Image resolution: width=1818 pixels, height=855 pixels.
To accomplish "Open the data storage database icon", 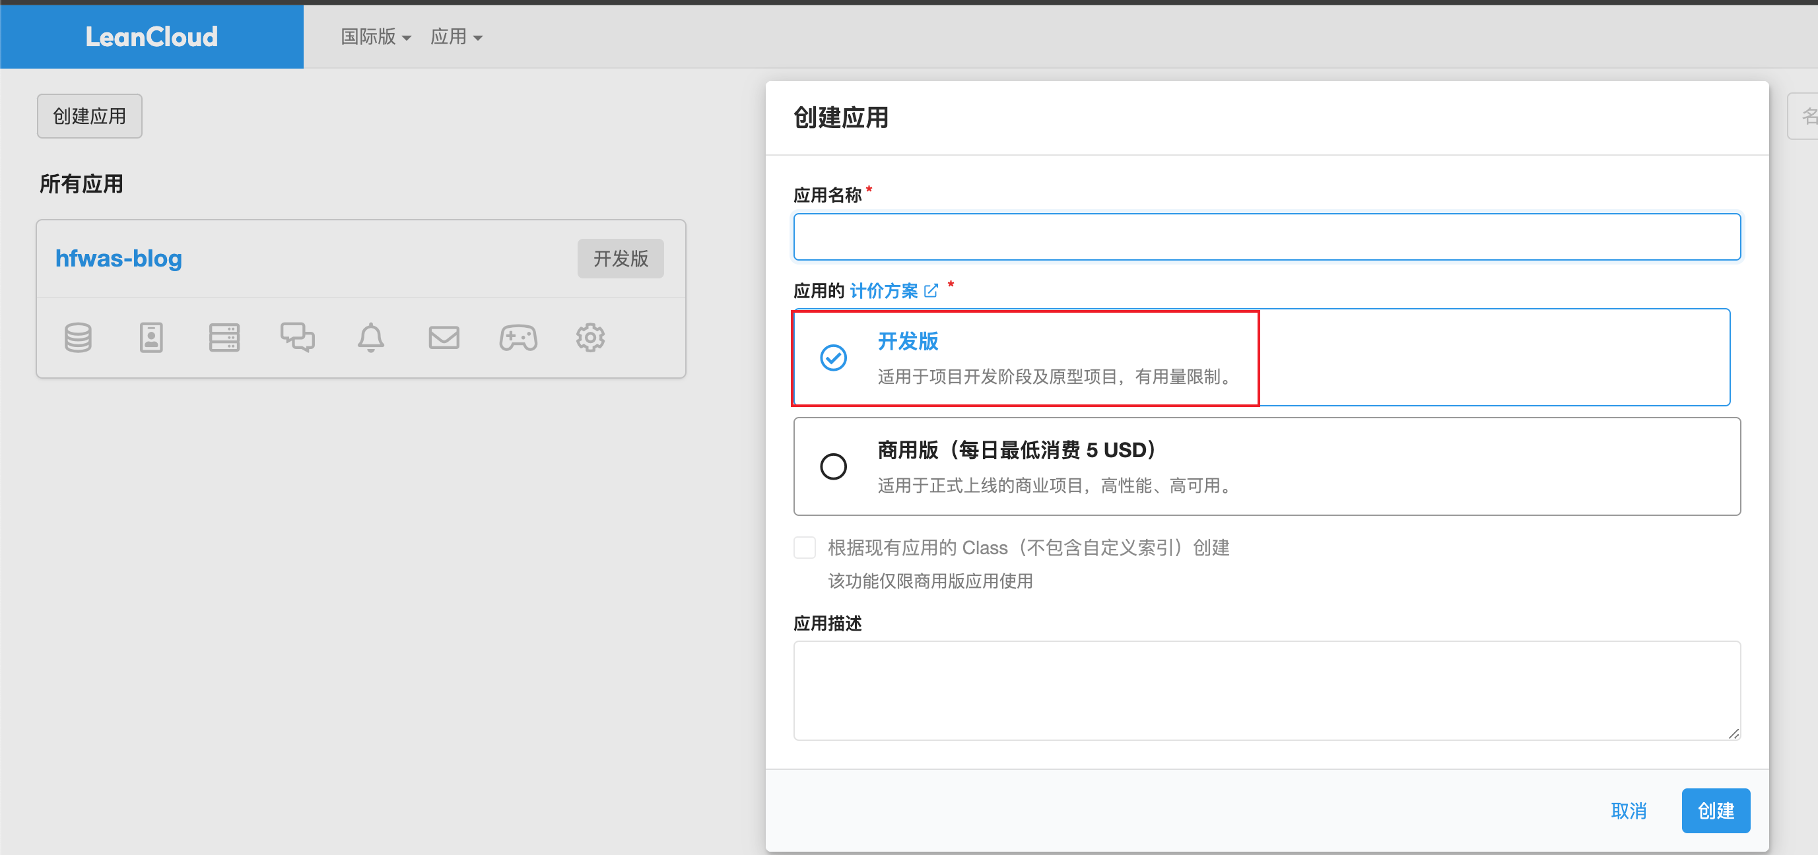I will (x=79, y=338).
